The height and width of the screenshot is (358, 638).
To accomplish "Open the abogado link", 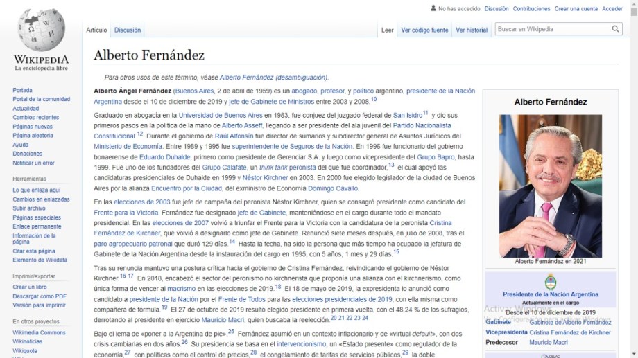I will tap(304, 91).
